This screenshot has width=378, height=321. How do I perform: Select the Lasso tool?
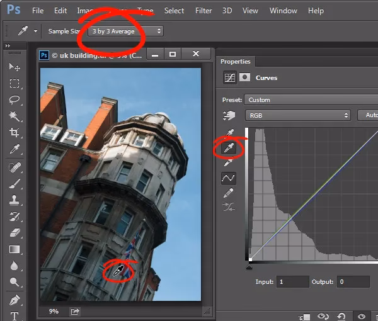pyautogui.click(x=14, y=100)
